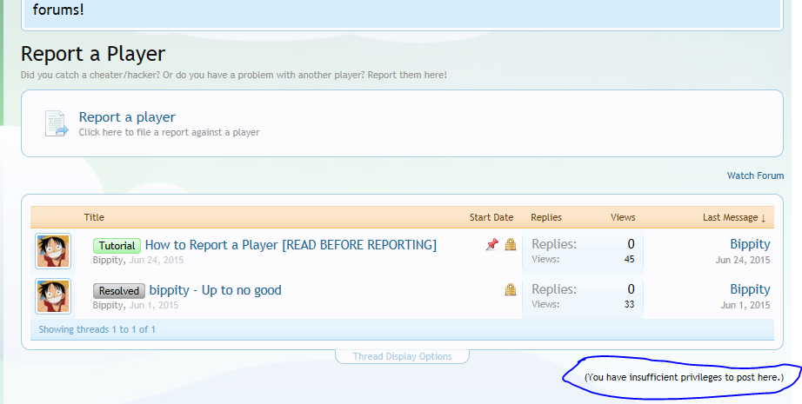Click last message date Jun 1, 2015
Viewport: 802px width, 404px height.
coord(745,306)
